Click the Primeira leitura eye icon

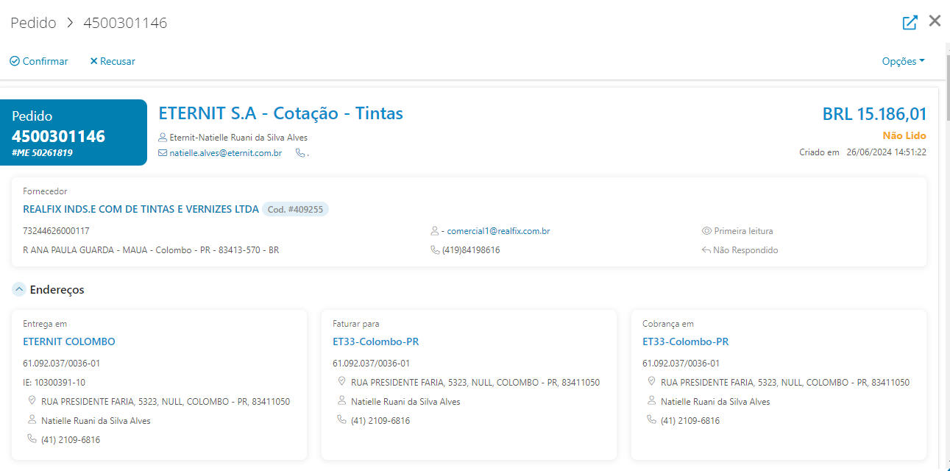[706, 231]
